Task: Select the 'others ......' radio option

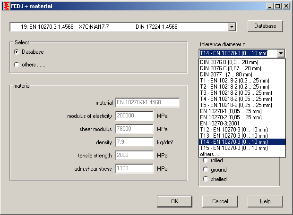Action: point(17,65)
